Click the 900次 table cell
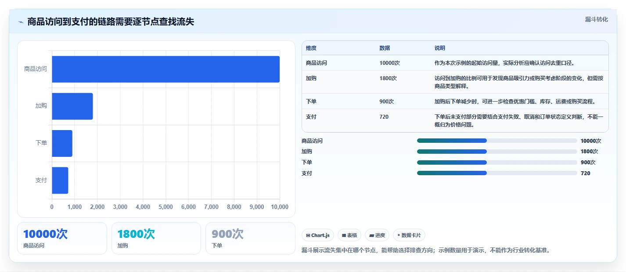 (387, 102)
